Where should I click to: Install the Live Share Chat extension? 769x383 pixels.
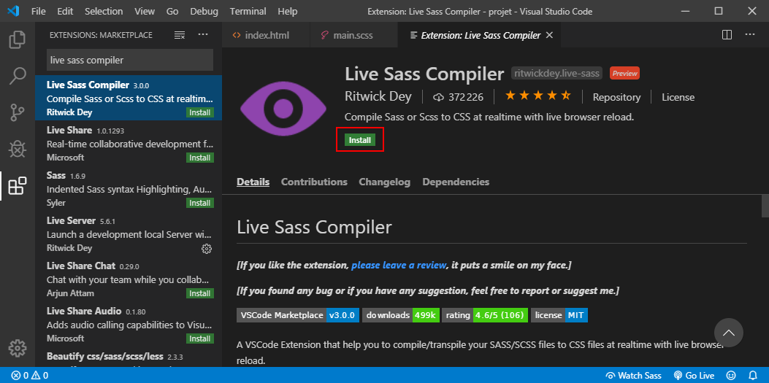point(199,293)
